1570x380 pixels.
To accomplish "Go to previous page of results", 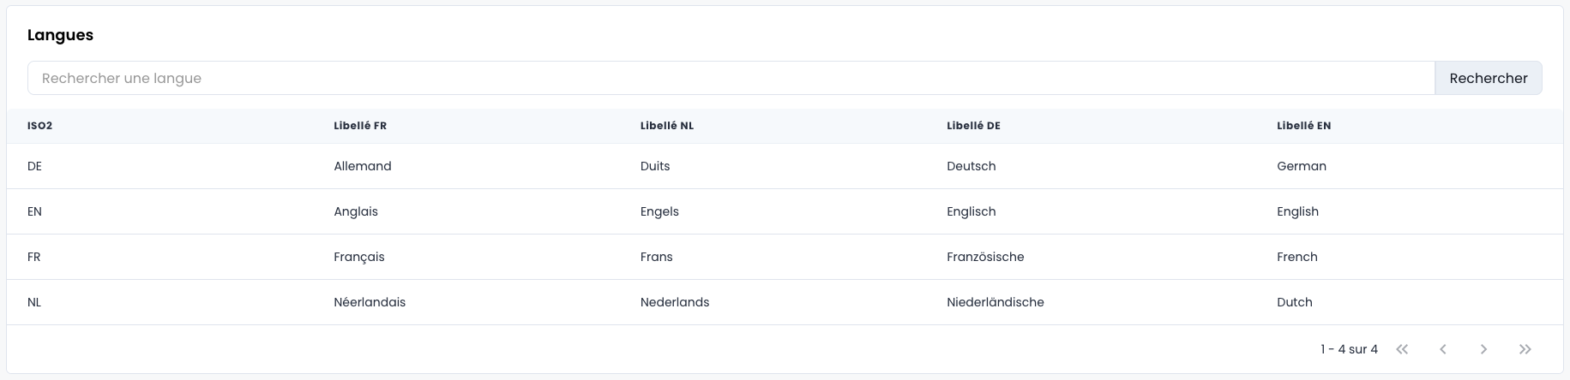I will tap(1443, 349).
